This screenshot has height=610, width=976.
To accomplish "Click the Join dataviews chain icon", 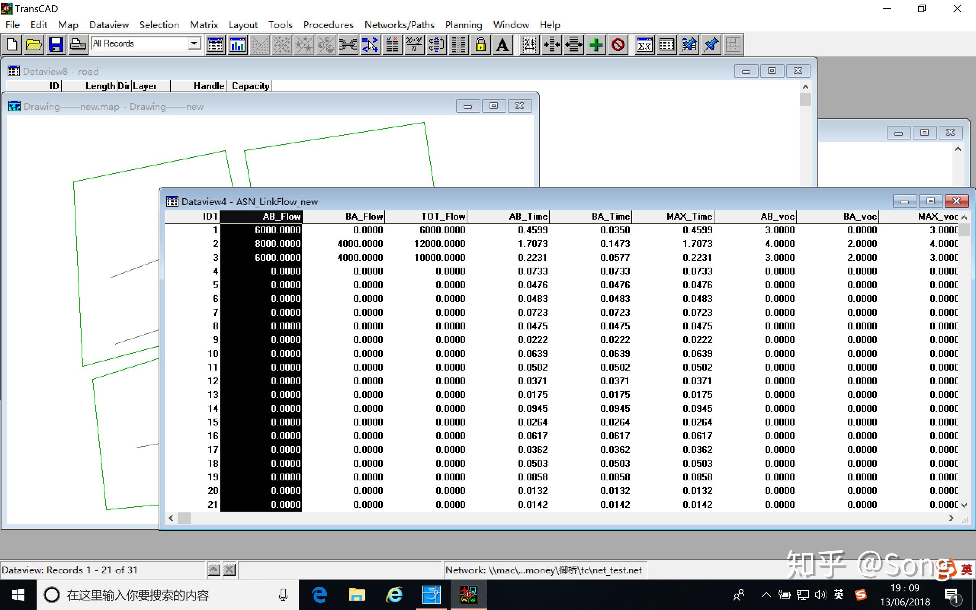I will (x=348, y=44).
